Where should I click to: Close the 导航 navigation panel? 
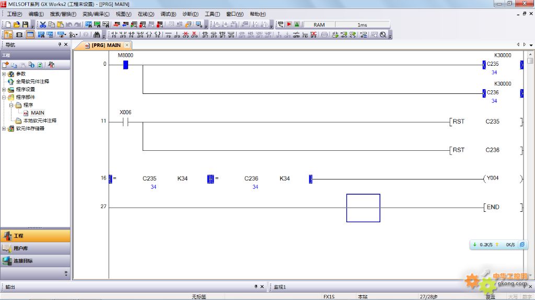click(66, 44)
